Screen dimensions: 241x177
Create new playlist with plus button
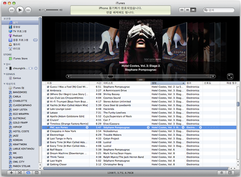tap(11, 173)
